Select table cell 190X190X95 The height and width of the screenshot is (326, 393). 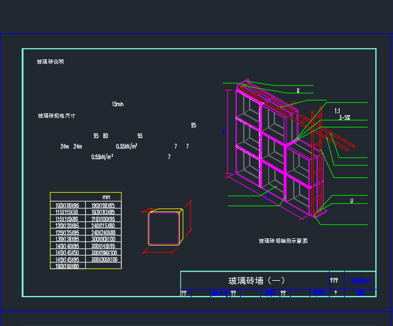pos(103,206)
